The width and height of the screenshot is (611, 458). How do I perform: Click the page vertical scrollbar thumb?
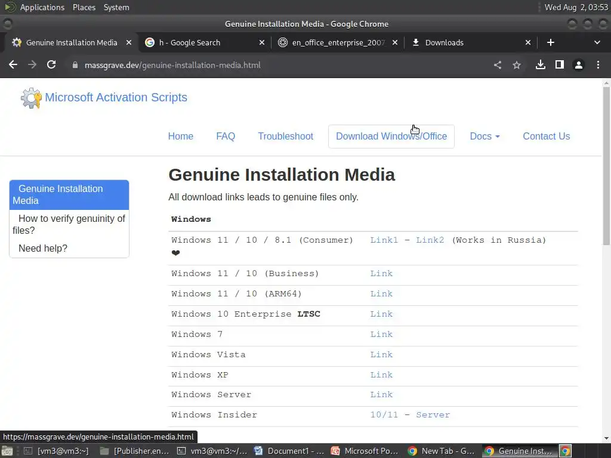click(606, 166)
